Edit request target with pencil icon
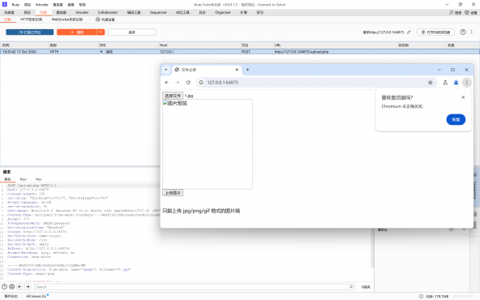 (409, 32)
